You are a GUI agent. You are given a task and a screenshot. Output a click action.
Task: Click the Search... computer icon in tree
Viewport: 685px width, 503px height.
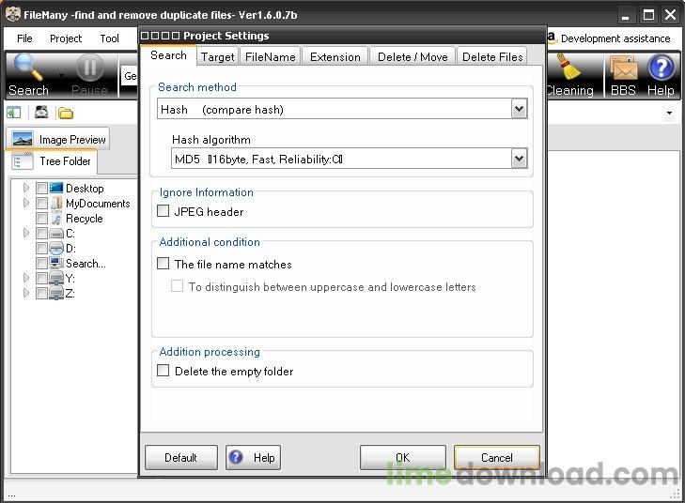click(56, 263)
